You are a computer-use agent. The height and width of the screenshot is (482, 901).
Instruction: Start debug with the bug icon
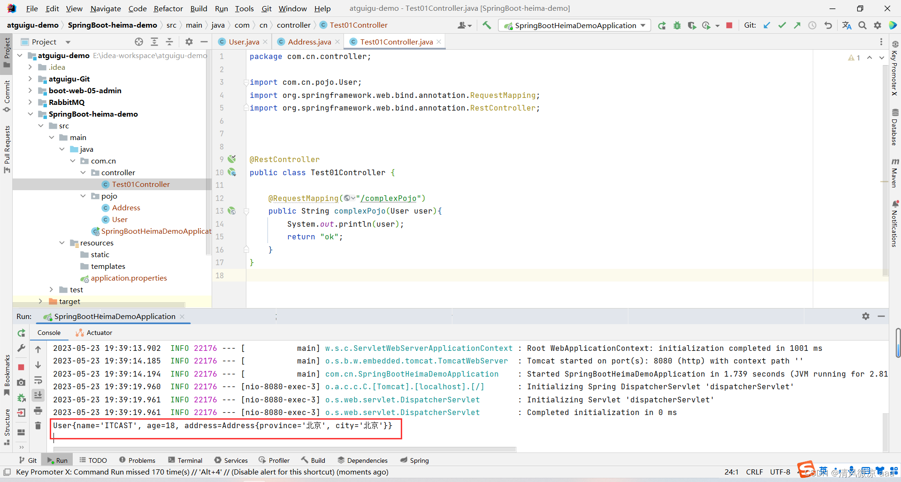[677, 25]
